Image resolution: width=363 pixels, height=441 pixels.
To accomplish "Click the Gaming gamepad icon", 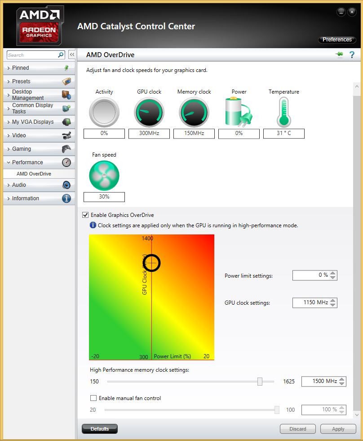I will pos(66,148).
